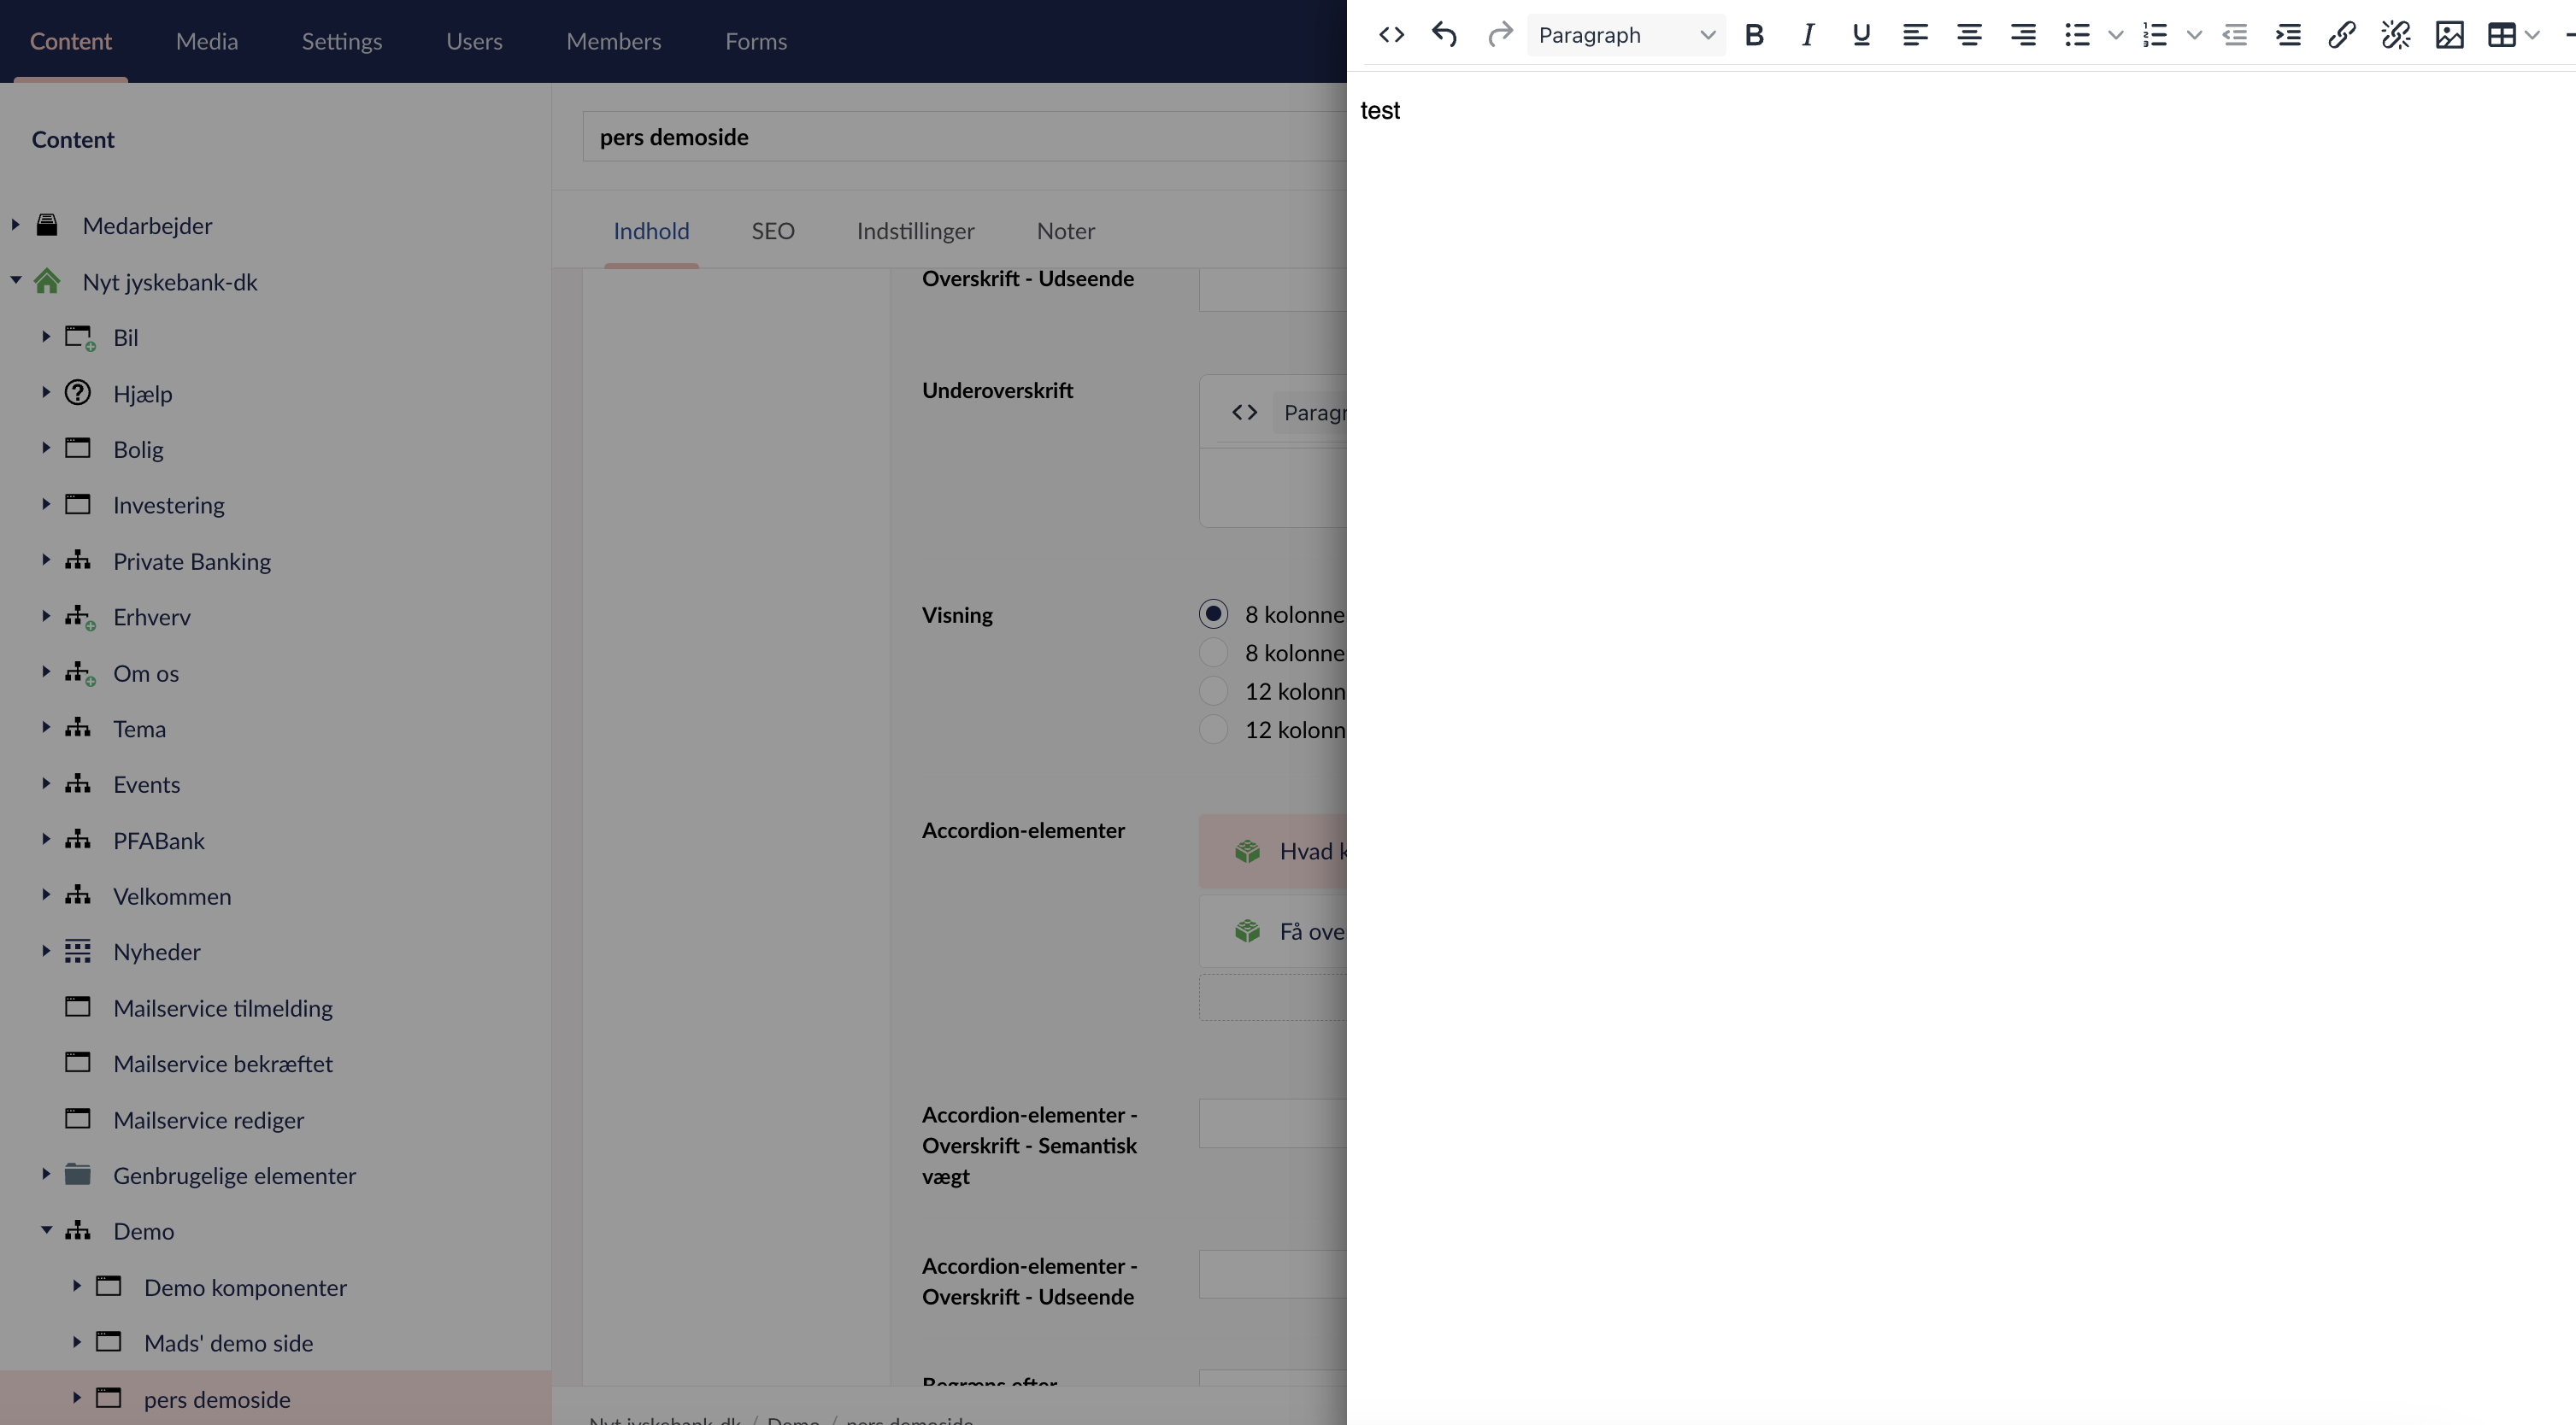Open source code view in editor toolbar

tap(1391, 35)
